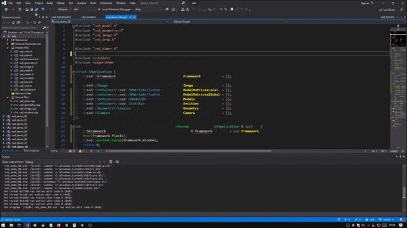407x228 pixels.
Task: Click the Solution Explorer Home icon
Action: pyautogui.click(x=13, y=23)
